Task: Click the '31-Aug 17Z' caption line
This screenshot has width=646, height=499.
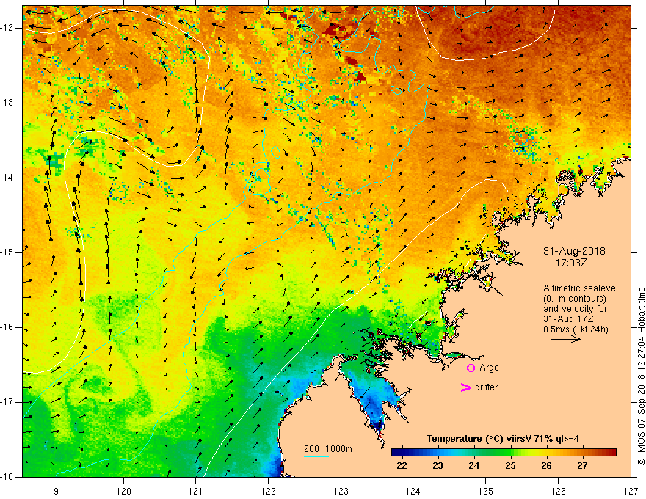Action: click(567, 319)
